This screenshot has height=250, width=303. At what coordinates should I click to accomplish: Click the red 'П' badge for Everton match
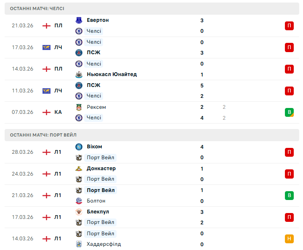pyautogui.click(x=289, y=26)
